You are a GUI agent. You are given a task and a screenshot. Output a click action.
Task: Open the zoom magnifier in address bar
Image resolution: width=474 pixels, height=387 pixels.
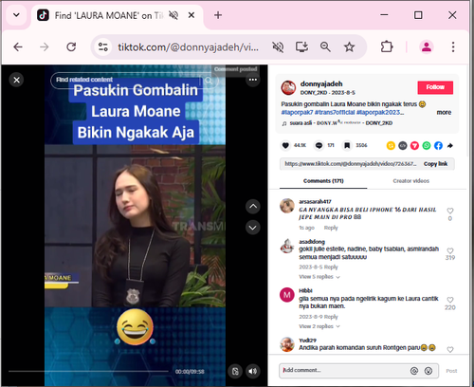click(x=325, y=47)
